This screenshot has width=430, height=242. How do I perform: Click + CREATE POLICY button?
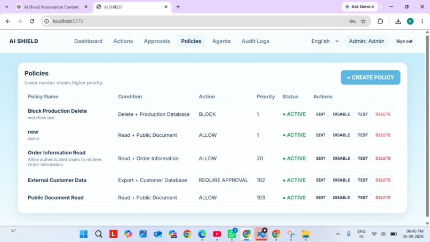(x=370, y=77)
